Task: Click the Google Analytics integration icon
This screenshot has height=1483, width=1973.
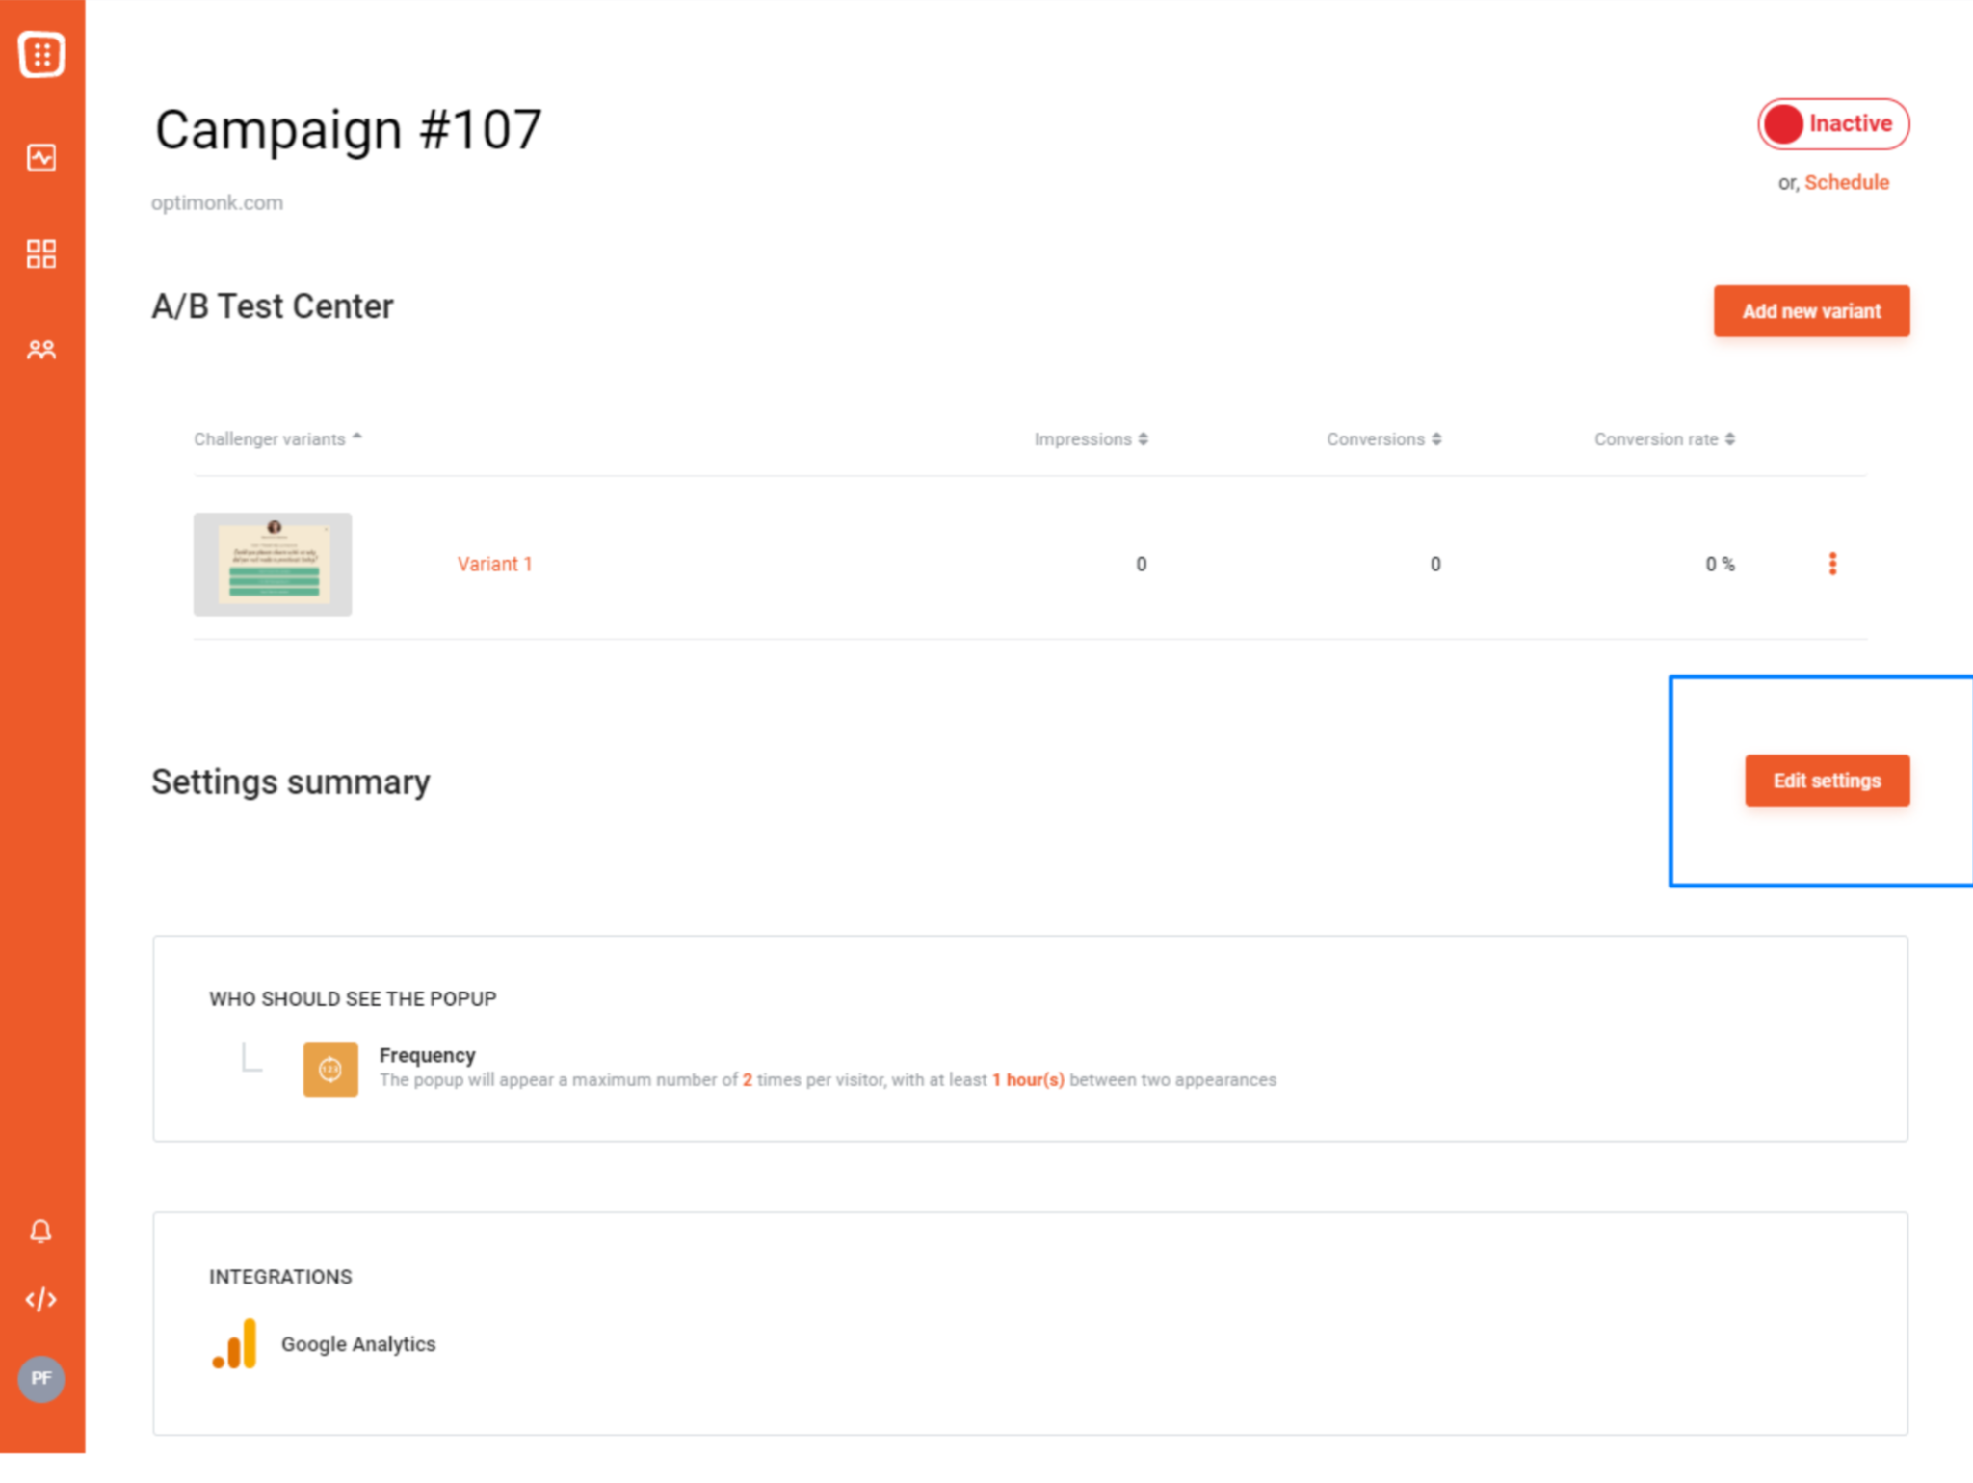Action: point(235,1343)
